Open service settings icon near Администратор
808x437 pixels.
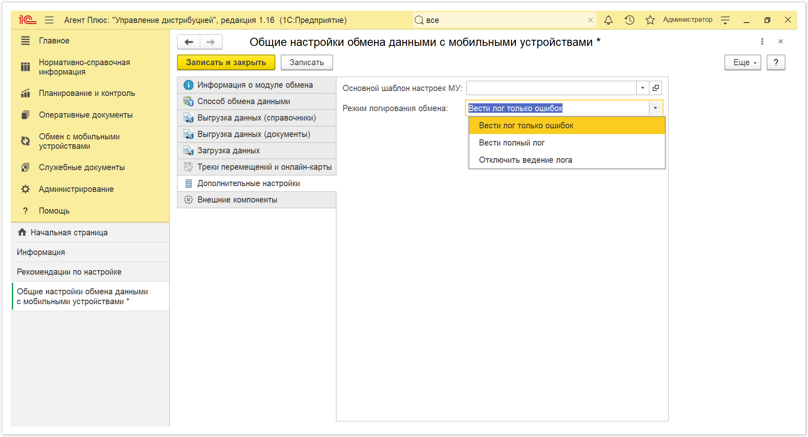[725, 20]
